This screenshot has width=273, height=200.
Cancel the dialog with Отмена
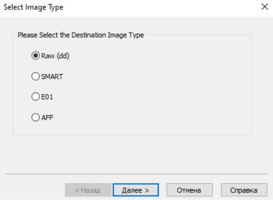coord(189,190)
